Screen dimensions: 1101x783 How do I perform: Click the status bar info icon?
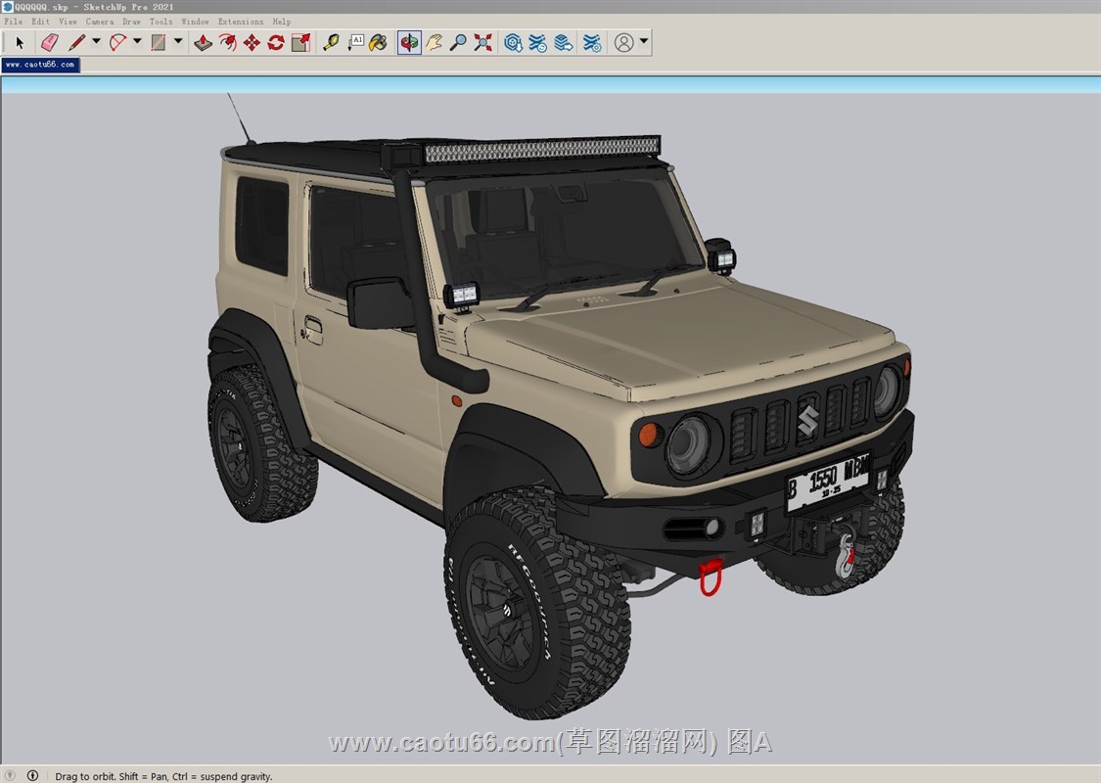32,776
